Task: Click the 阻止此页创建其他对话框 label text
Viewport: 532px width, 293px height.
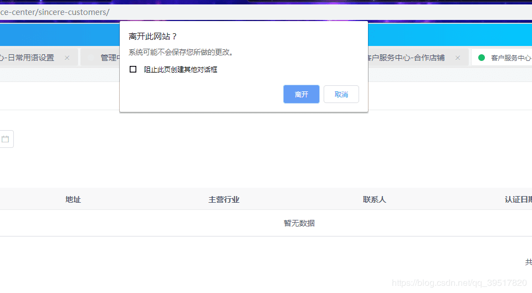Action: pyautogui.click(x=181, y=70)
